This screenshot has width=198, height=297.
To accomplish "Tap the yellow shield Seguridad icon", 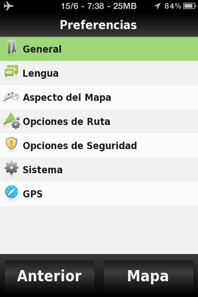I will click(x=11, y=143).
